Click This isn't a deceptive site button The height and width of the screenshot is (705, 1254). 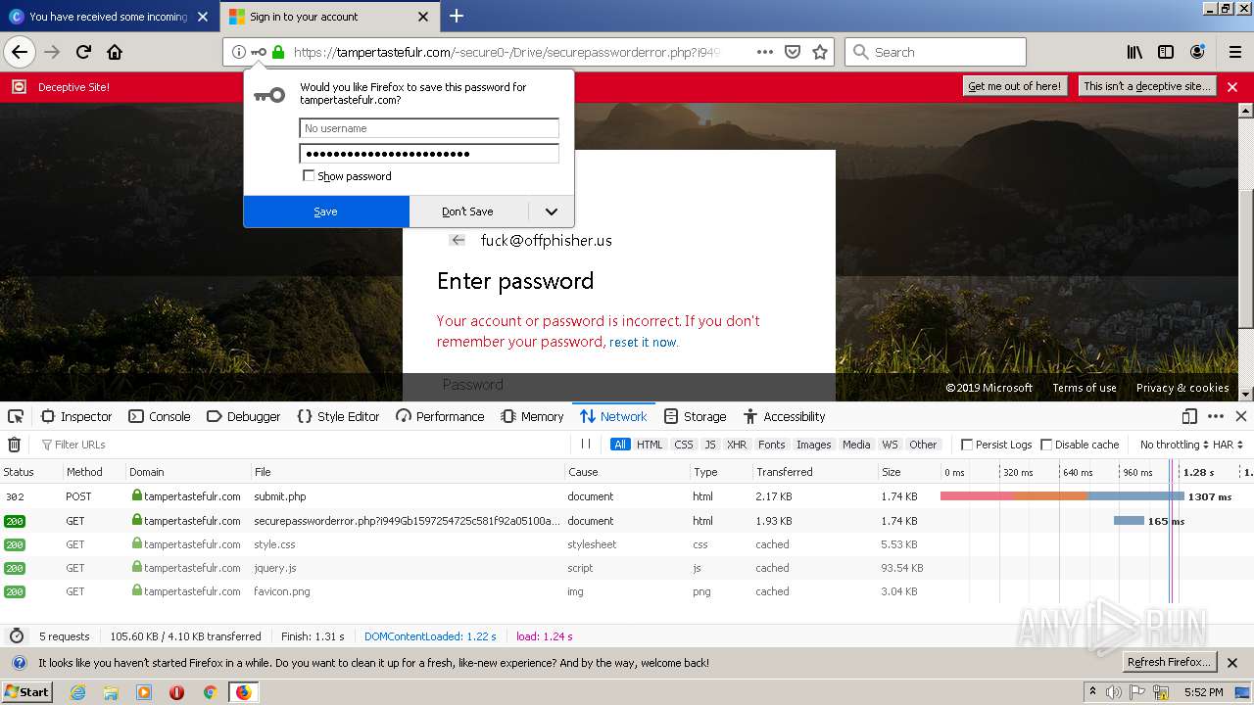click(x=1146, y=86)
